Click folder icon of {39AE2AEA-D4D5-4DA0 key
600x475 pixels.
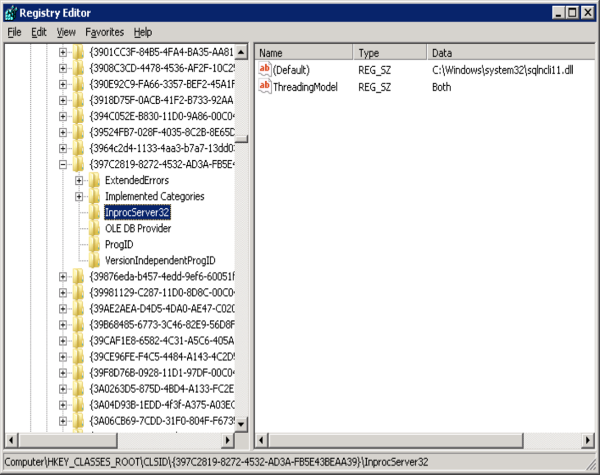tap(78, 309)
